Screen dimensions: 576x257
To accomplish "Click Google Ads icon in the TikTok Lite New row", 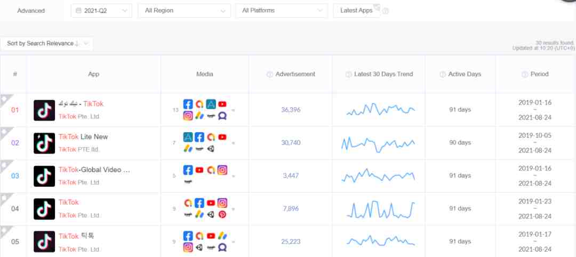I will pos(188,149).
